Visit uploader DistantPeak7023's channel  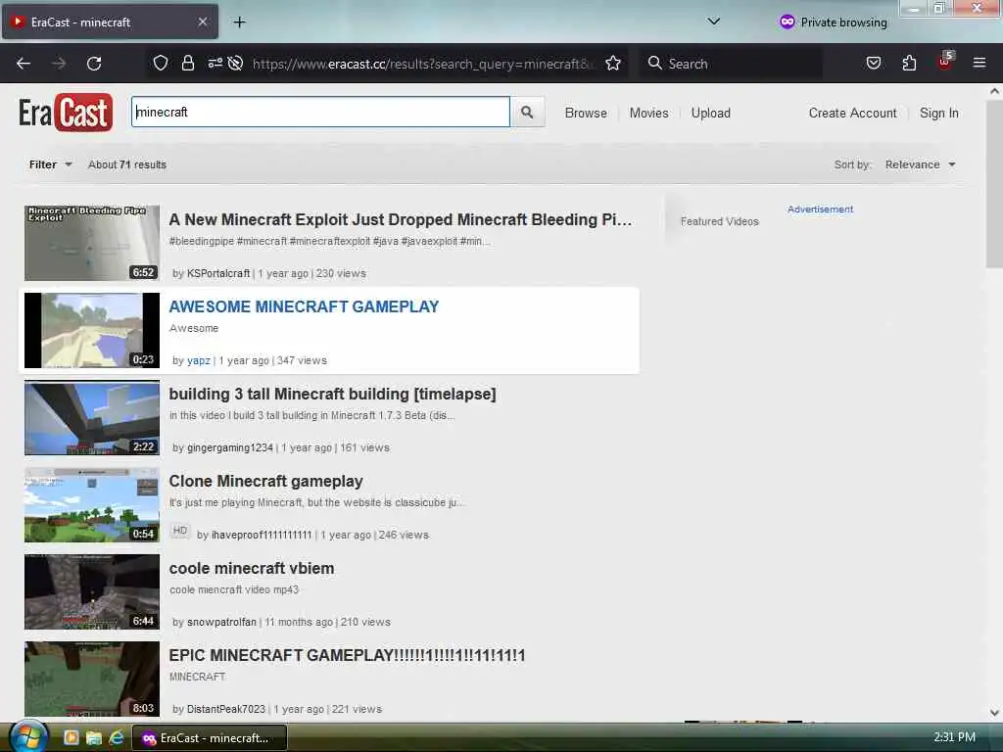click(x=226, y=709)
